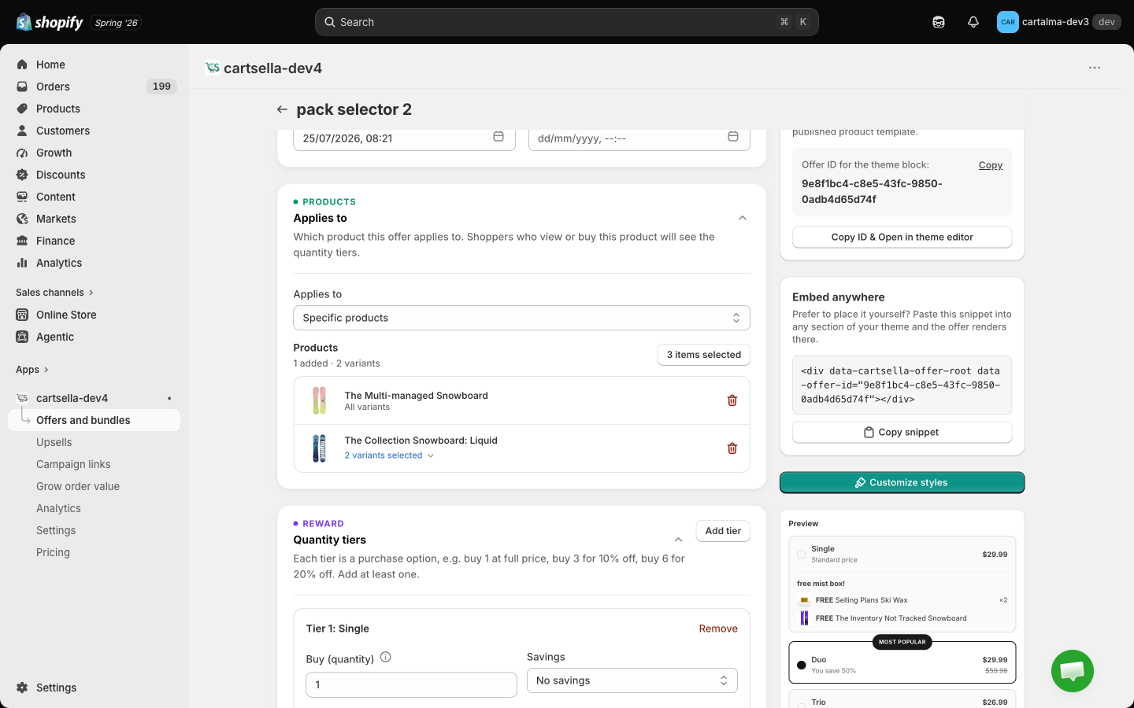Click the Agentic icon in sidebar
Image resolution: width=1134 pixels, height=708 pixels.
(x=22, y=337)
